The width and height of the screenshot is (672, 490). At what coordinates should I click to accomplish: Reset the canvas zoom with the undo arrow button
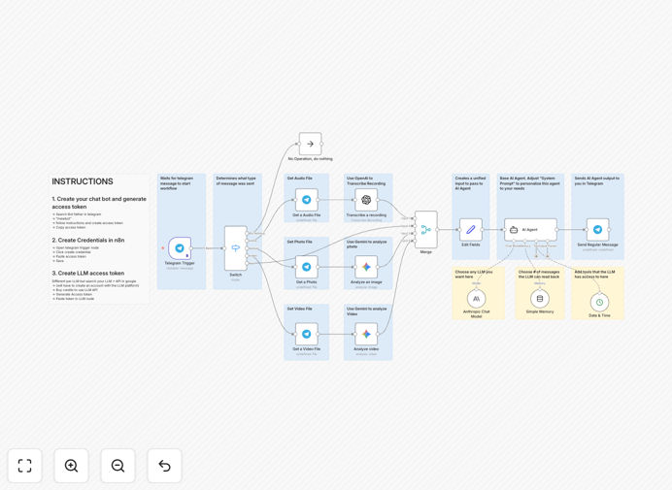[x=164, y=466]
